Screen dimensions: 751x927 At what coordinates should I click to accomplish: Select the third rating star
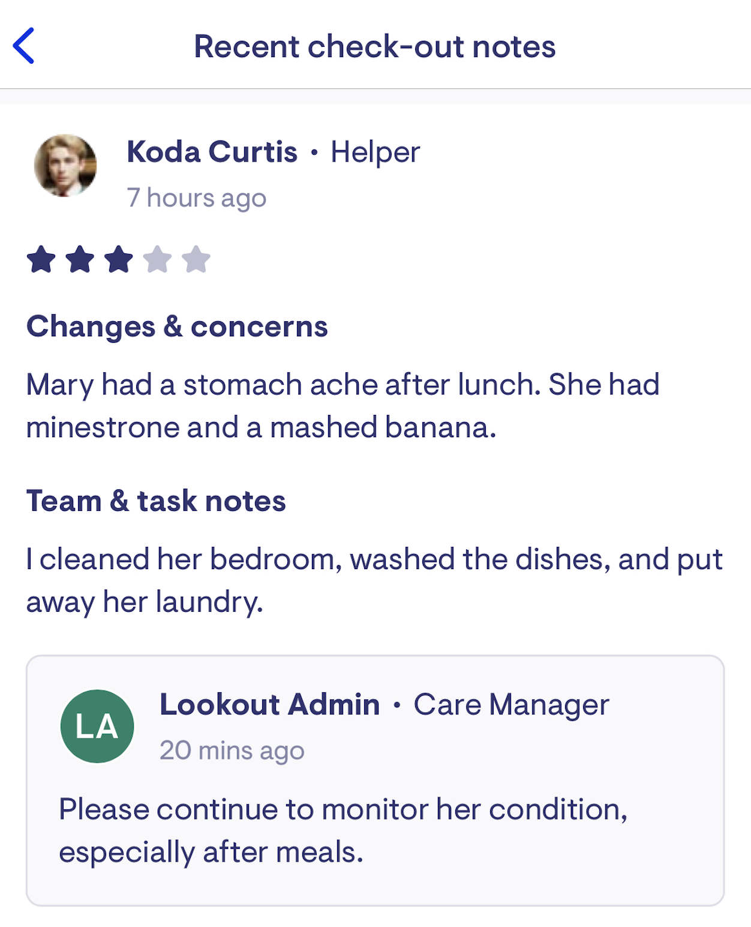coord(119,259)
